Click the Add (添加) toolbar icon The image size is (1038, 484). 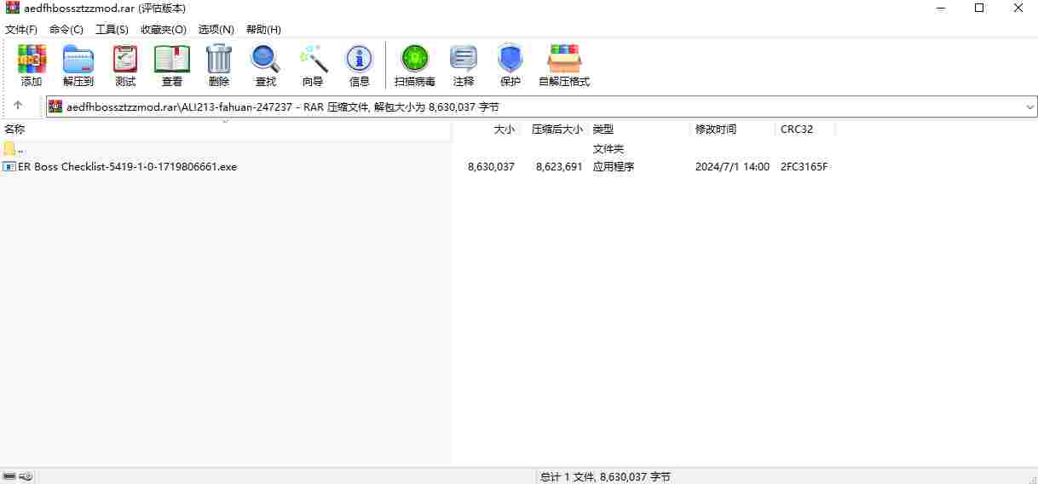pyautogui.click(x=32, y=66)
